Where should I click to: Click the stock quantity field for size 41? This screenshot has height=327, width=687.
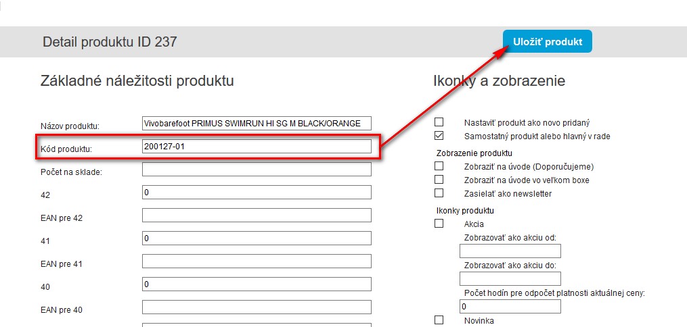tap(257, 238)
